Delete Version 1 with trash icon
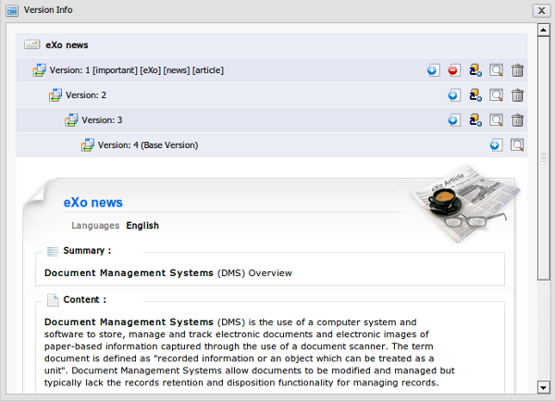 pos(518,69)
